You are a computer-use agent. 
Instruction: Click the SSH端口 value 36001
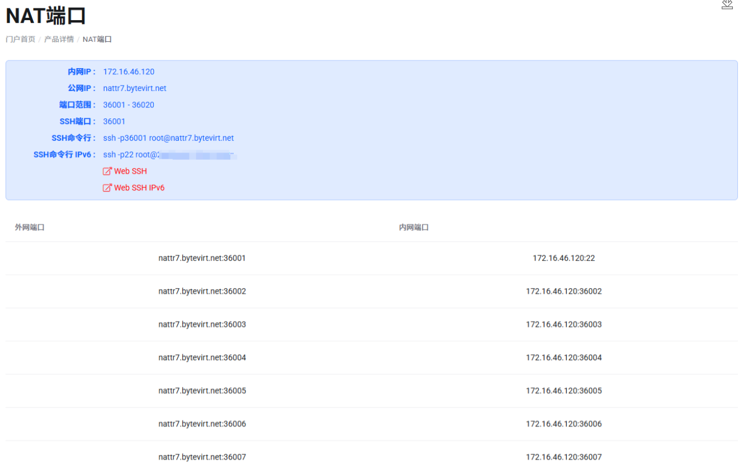114,122
